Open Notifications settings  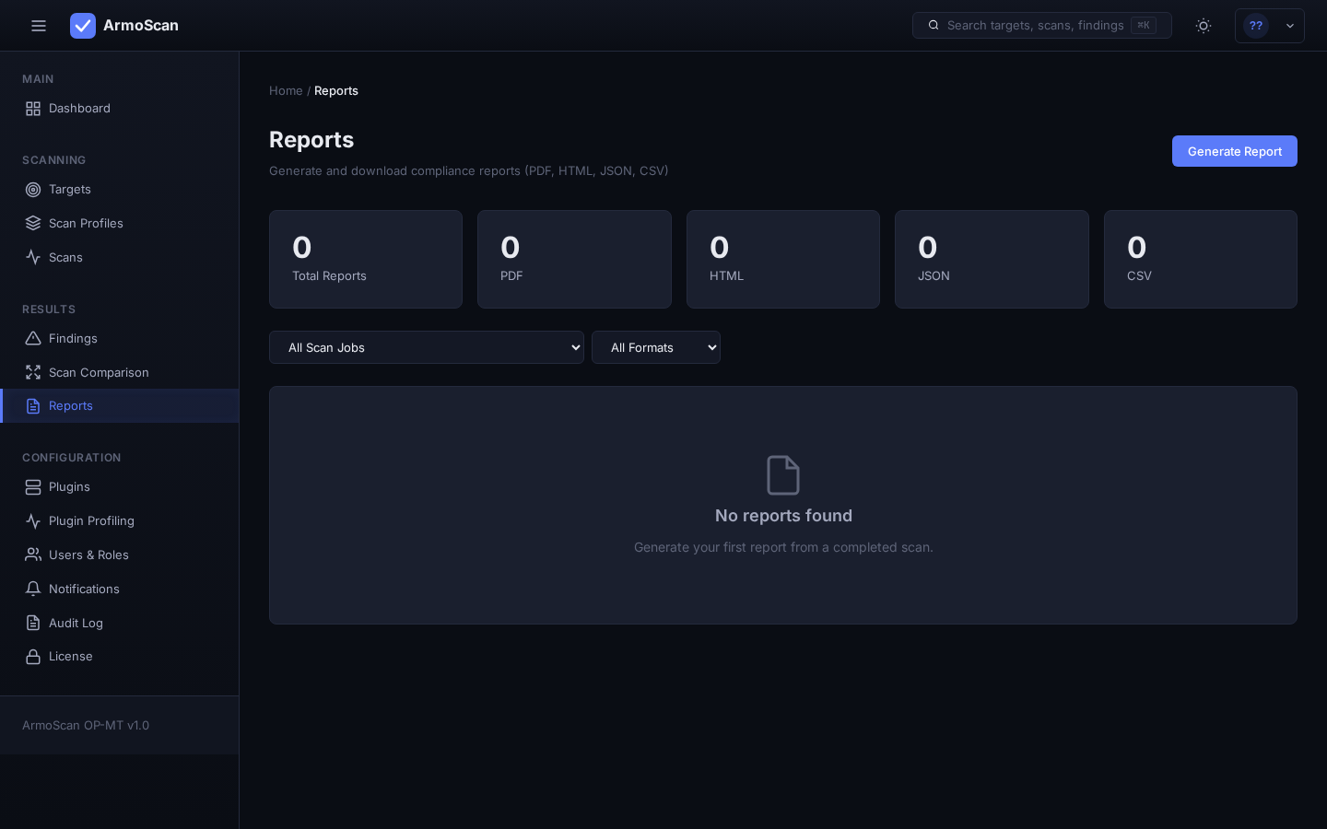pyautogui.click(x=120, y=590)
